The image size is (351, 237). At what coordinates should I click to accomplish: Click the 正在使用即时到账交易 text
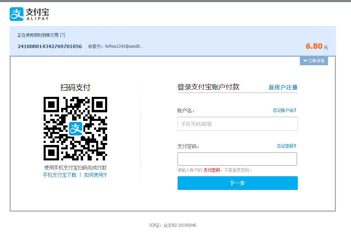pos(38,35)
